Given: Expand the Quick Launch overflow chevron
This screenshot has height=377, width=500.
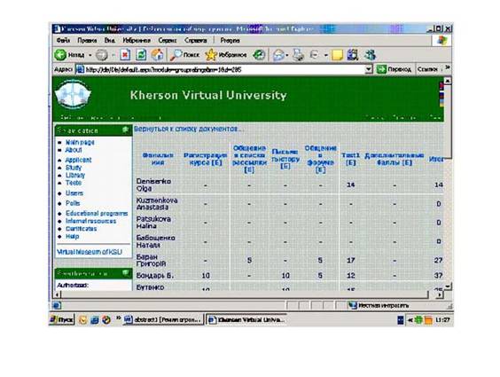Looking at the screenshot, I should pyautogui.click(x=119, y=318).
